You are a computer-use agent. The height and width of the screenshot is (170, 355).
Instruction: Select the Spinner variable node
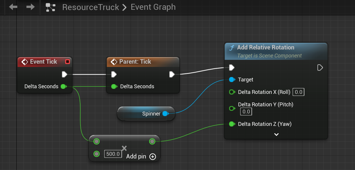click(146, 114)
